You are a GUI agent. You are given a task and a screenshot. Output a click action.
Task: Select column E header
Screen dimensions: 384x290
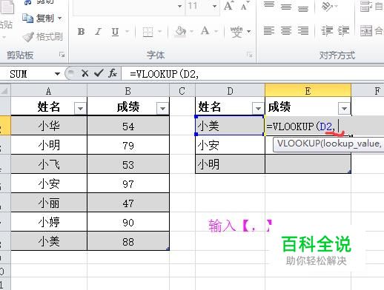308,91
